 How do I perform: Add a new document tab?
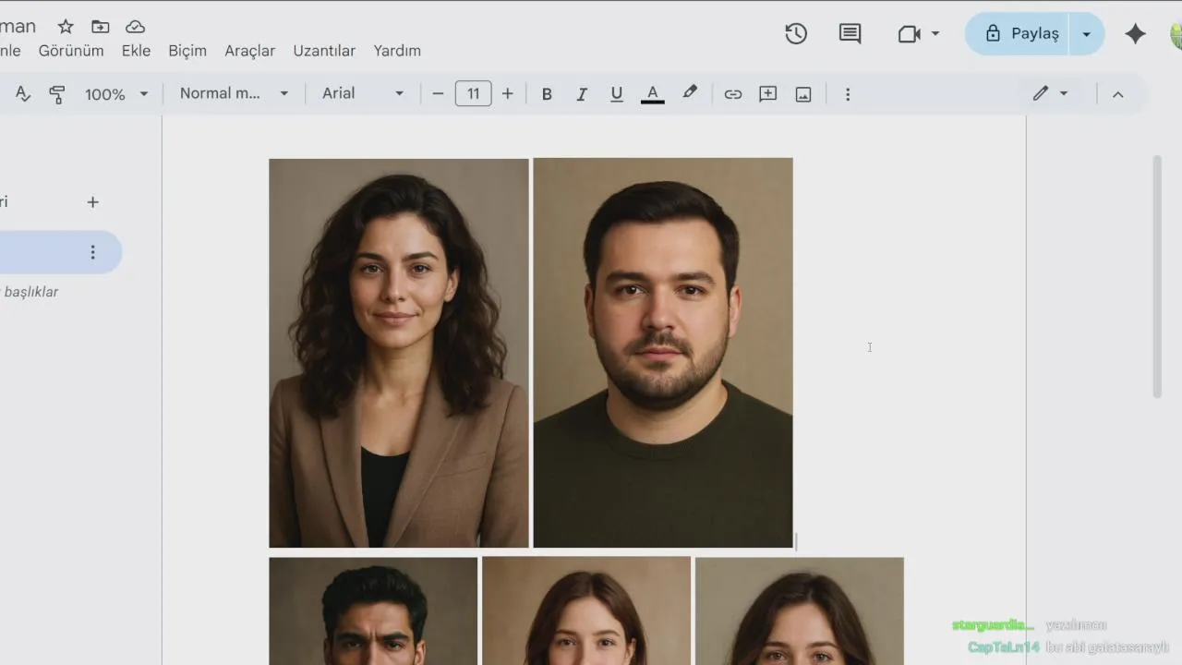click(92, 202)
